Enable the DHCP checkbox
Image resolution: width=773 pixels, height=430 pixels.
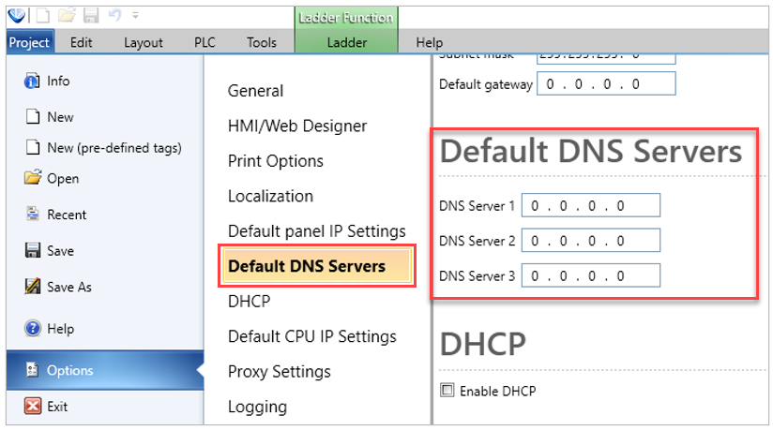click(x=447, y=391)
